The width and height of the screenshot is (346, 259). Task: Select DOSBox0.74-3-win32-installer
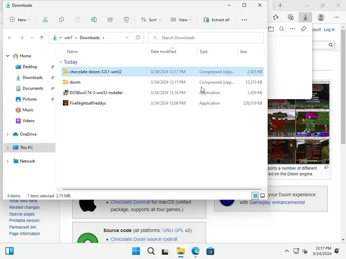click(163, 93)
